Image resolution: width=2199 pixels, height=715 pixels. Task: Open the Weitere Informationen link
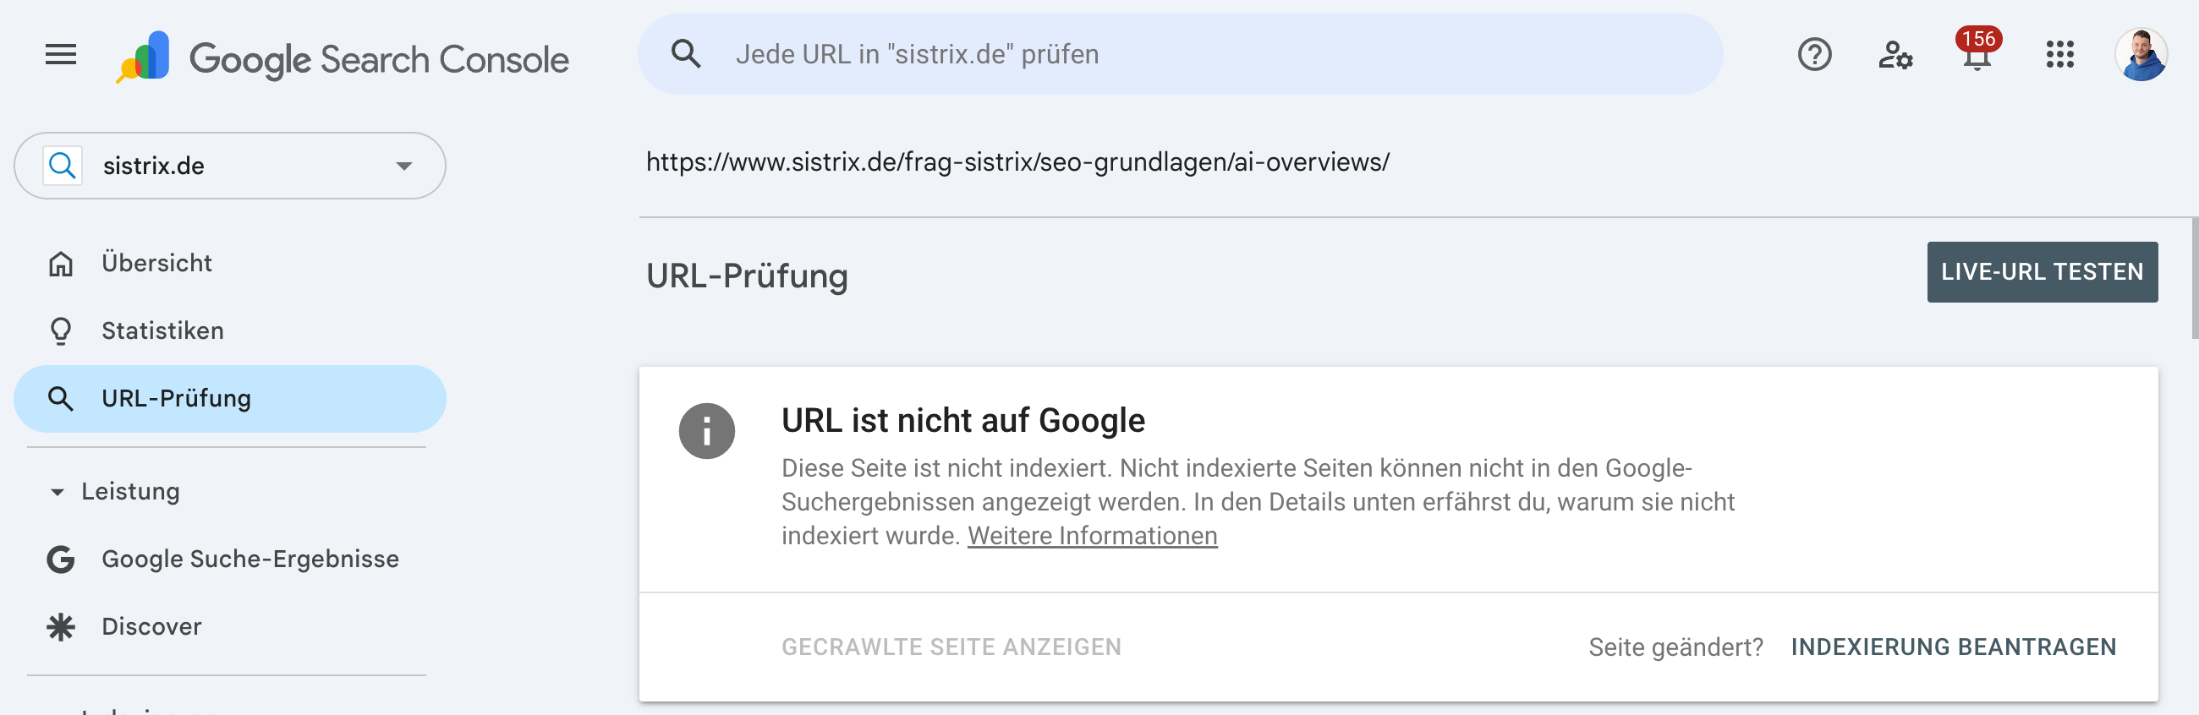[x=1092, y=535]
